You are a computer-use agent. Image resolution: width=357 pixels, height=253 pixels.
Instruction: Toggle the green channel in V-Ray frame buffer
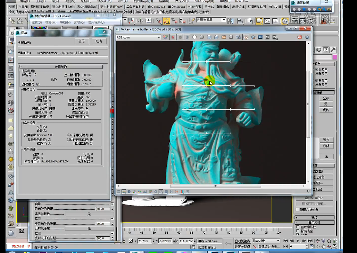pos(180,37)
